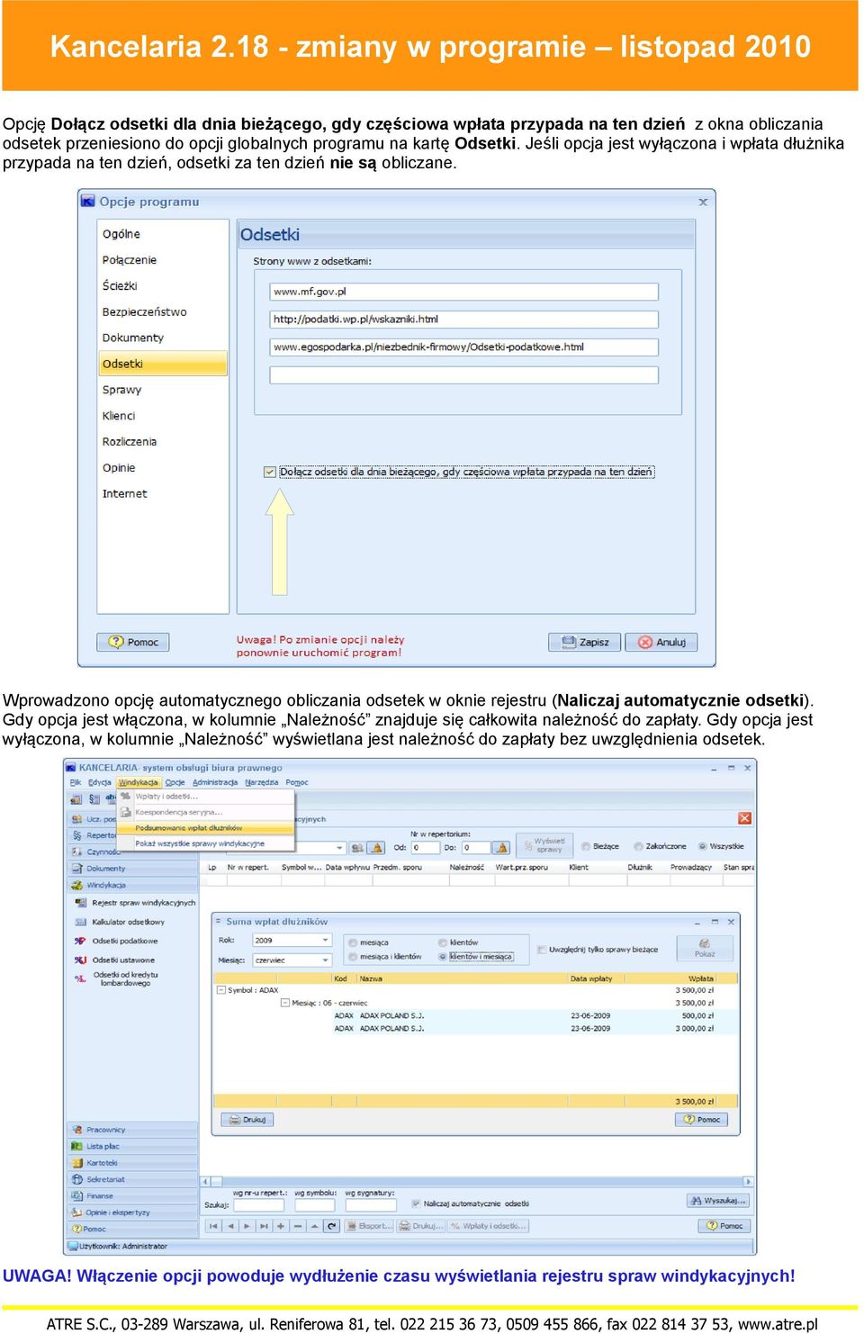Click the Zapisz button in Opcje programu
Screen dimensions: 864x1334
584,642
